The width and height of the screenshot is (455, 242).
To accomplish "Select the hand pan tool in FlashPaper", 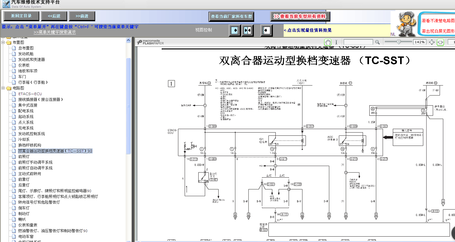I will tap(327, 42).
